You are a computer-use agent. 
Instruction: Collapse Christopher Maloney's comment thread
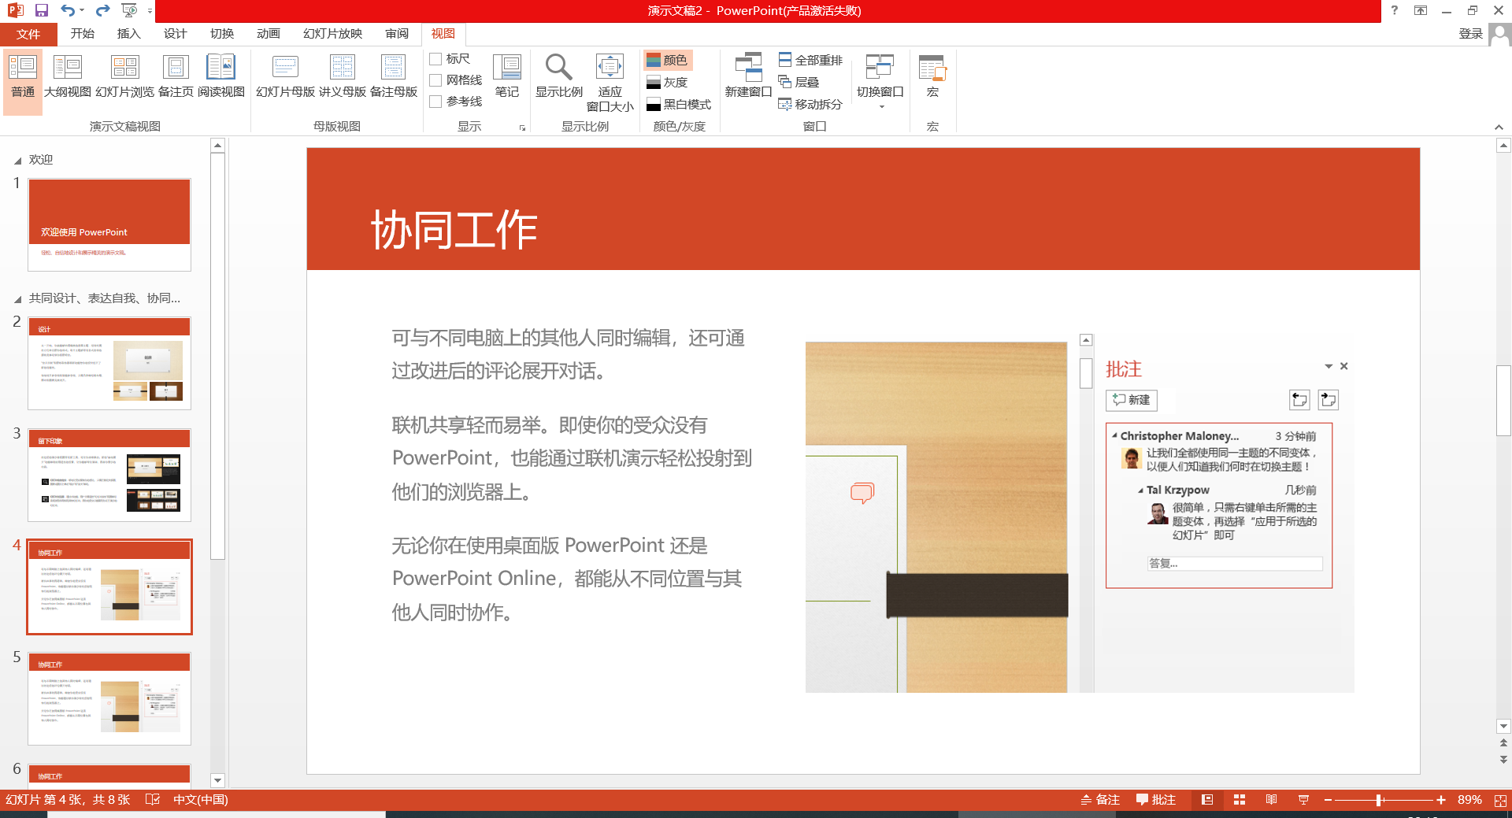point(1114,435)
